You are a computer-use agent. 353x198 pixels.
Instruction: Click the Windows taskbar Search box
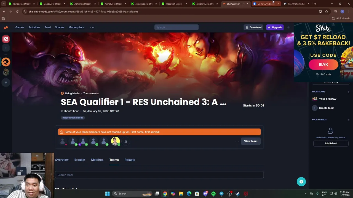coord(133,194)
